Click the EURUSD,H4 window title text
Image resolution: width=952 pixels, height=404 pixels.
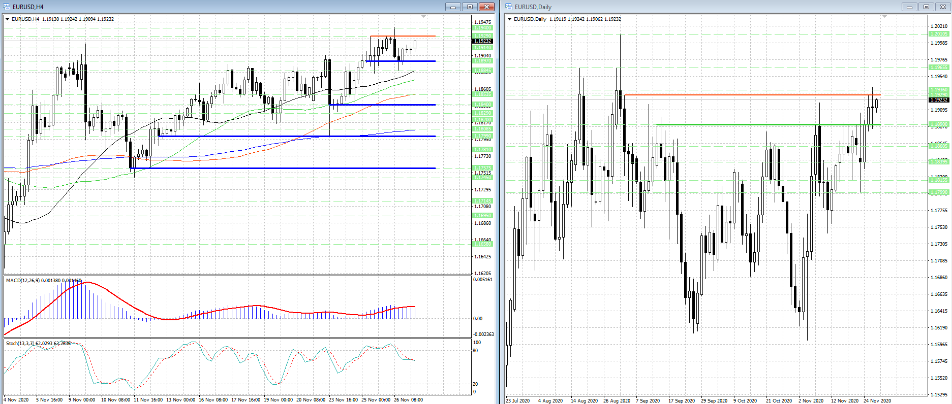click(x=28, y=7)
